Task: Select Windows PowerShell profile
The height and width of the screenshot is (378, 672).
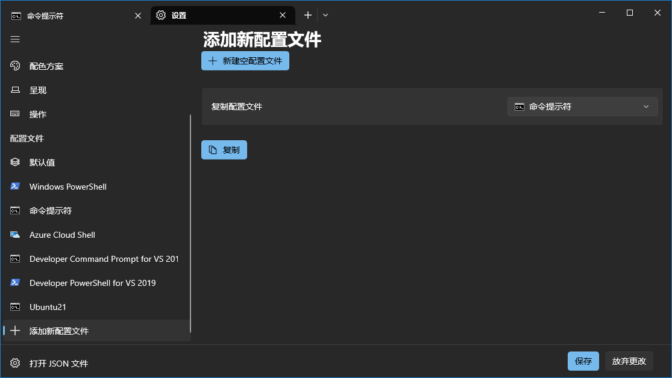Action: [x=96, y=186]
